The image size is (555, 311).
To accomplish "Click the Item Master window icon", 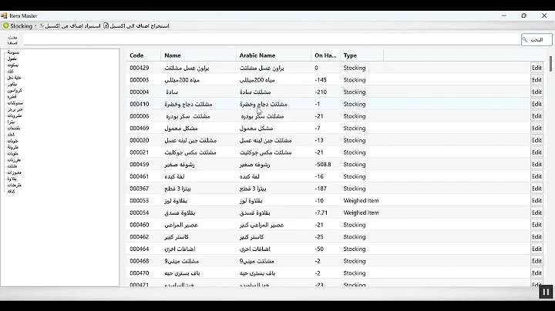I will coord(4,15).
